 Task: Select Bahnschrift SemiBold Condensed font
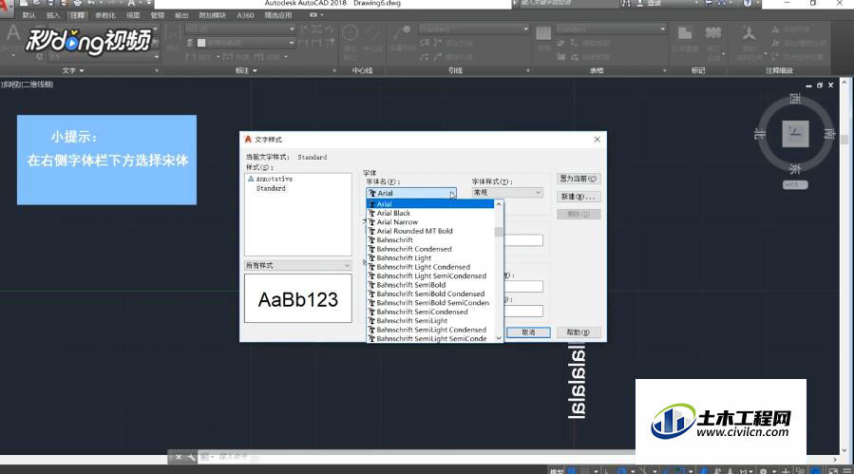click(x=430, y=294)
